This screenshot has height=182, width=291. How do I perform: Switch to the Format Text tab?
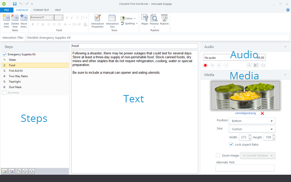tap(41, 10)
